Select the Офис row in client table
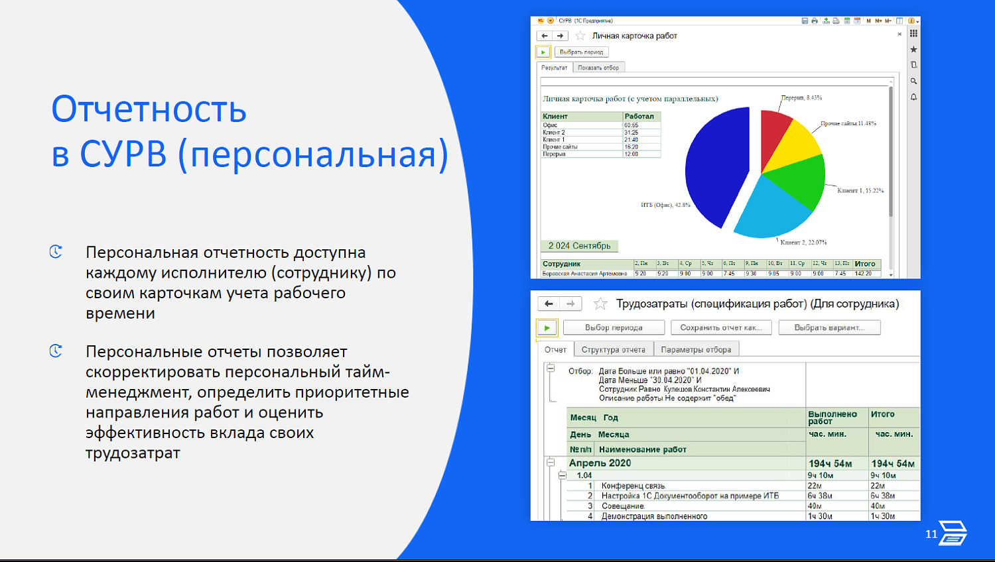Image resolution: width=995 pixels, height=562 pixels. click(601, 125)
